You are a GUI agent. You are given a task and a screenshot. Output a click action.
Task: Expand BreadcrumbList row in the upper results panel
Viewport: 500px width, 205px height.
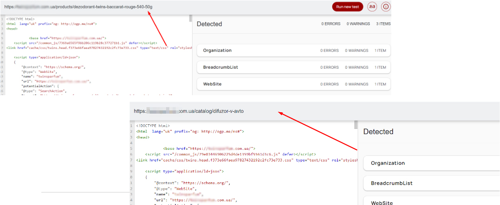293,67
